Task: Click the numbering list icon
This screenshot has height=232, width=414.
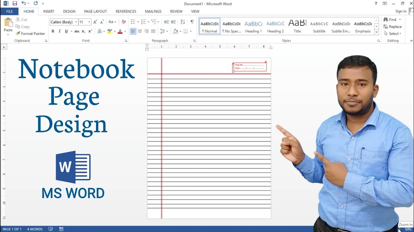Action: 144,22
